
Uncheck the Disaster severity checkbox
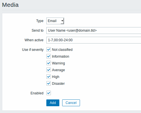(x=49, y=83)
